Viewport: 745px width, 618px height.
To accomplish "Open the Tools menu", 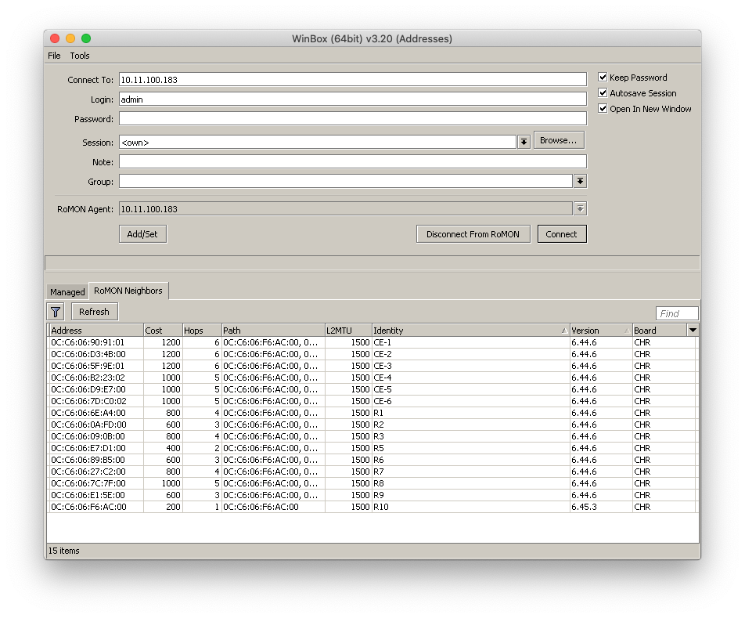I will [x=80, y=56].
